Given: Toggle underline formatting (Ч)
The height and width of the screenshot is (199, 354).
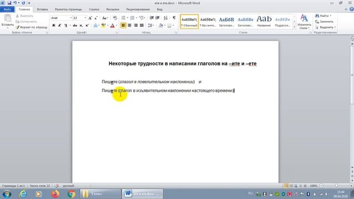Looking at the screenshot, I should (66, 25).
